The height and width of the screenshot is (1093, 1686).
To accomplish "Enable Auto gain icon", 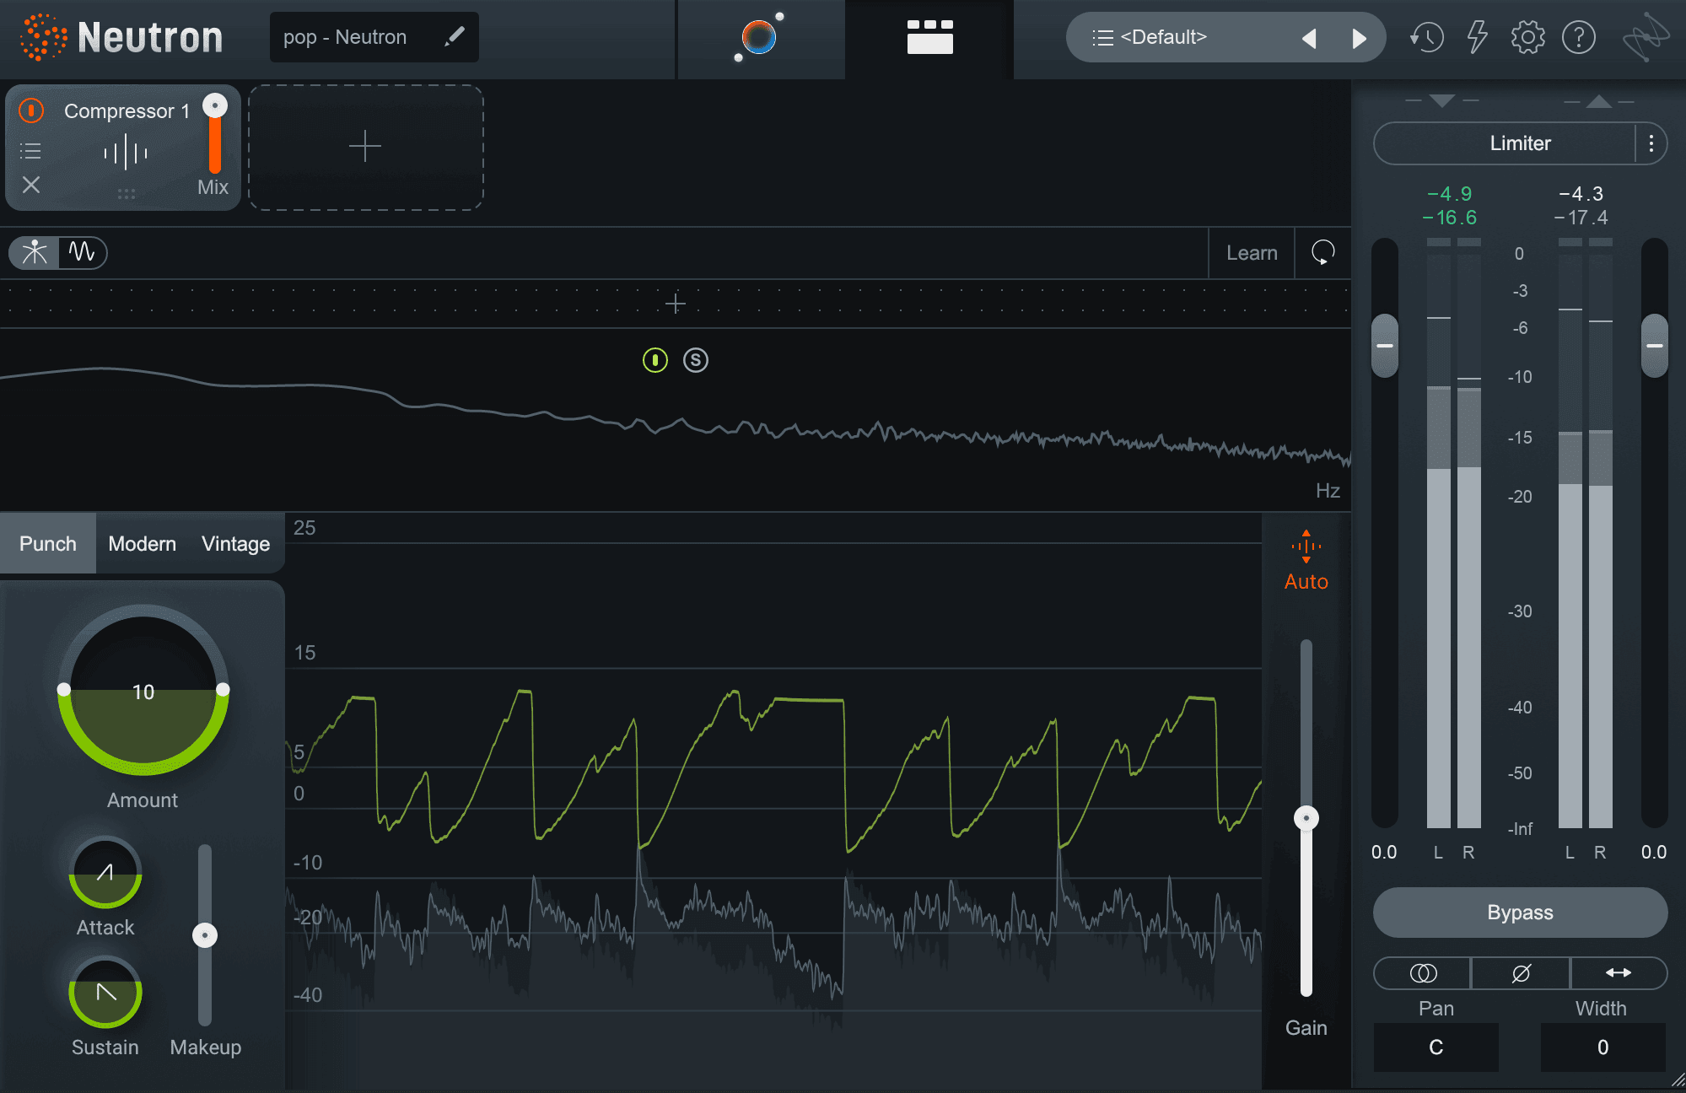I will pyautogui.click(x=1306, y=560).
